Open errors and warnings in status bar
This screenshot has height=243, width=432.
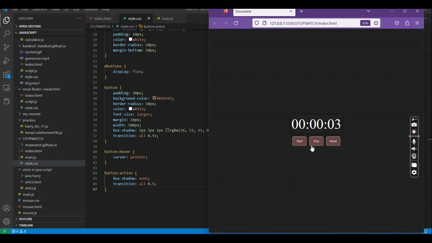click(19, 231)
